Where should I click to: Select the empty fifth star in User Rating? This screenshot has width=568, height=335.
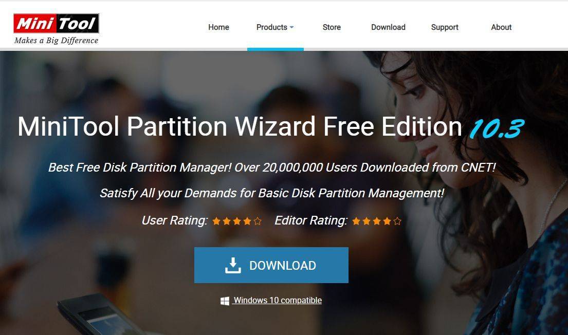click(x=258, y=221)
